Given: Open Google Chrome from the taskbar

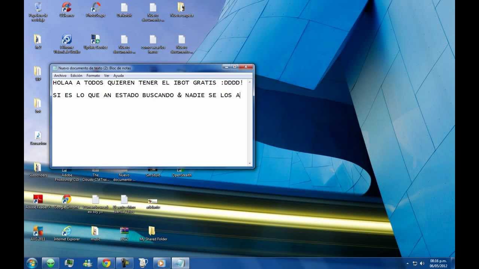Looking at the screenshot, I should point(106,263).
